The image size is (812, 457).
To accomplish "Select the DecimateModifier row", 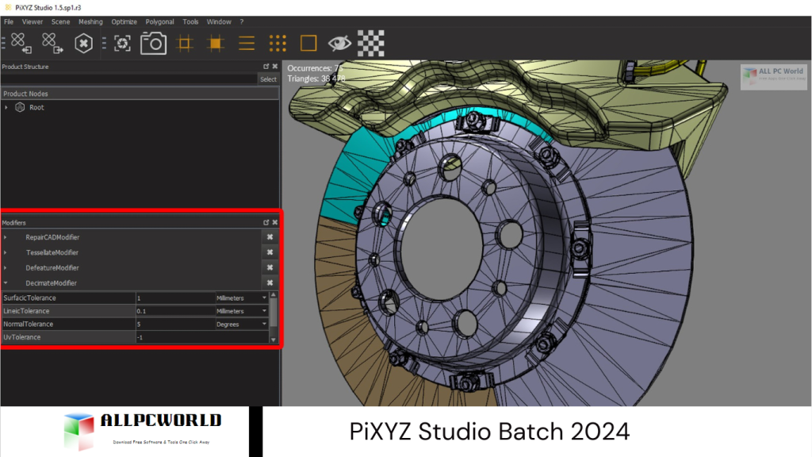I will coord(132,283).
